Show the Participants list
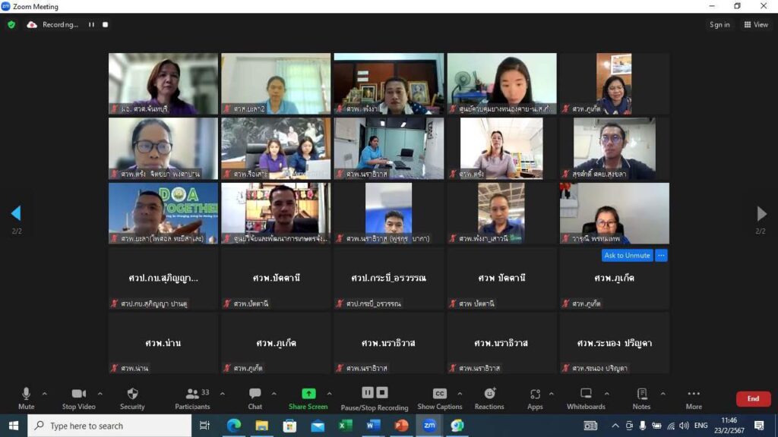This screenshot has height=437, width=778. coord(192,398)
